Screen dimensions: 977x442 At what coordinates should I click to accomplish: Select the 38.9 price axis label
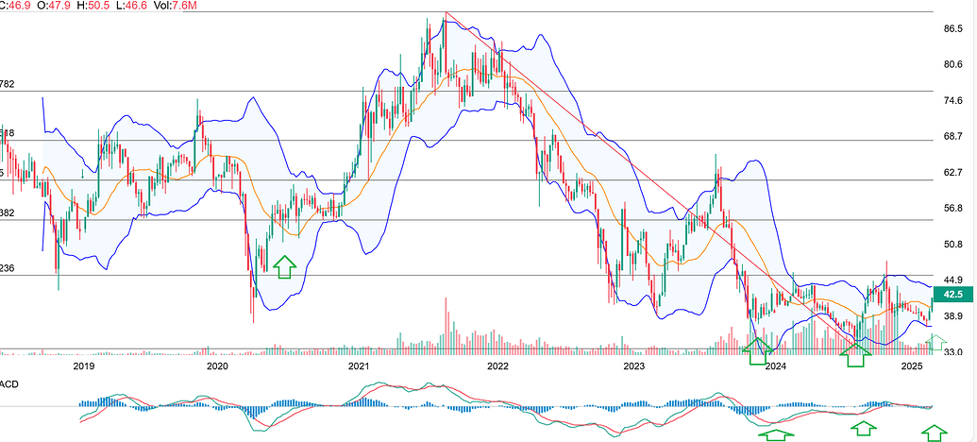pyautogui.click(x=954, y=316)
